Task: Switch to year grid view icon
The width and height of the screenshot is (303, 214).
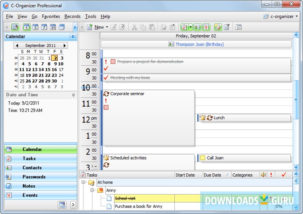Action: point(62,27)
